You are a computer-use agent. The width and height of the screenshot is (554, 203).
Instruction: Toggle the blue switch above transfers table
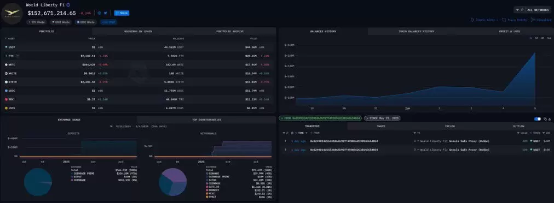538,119
